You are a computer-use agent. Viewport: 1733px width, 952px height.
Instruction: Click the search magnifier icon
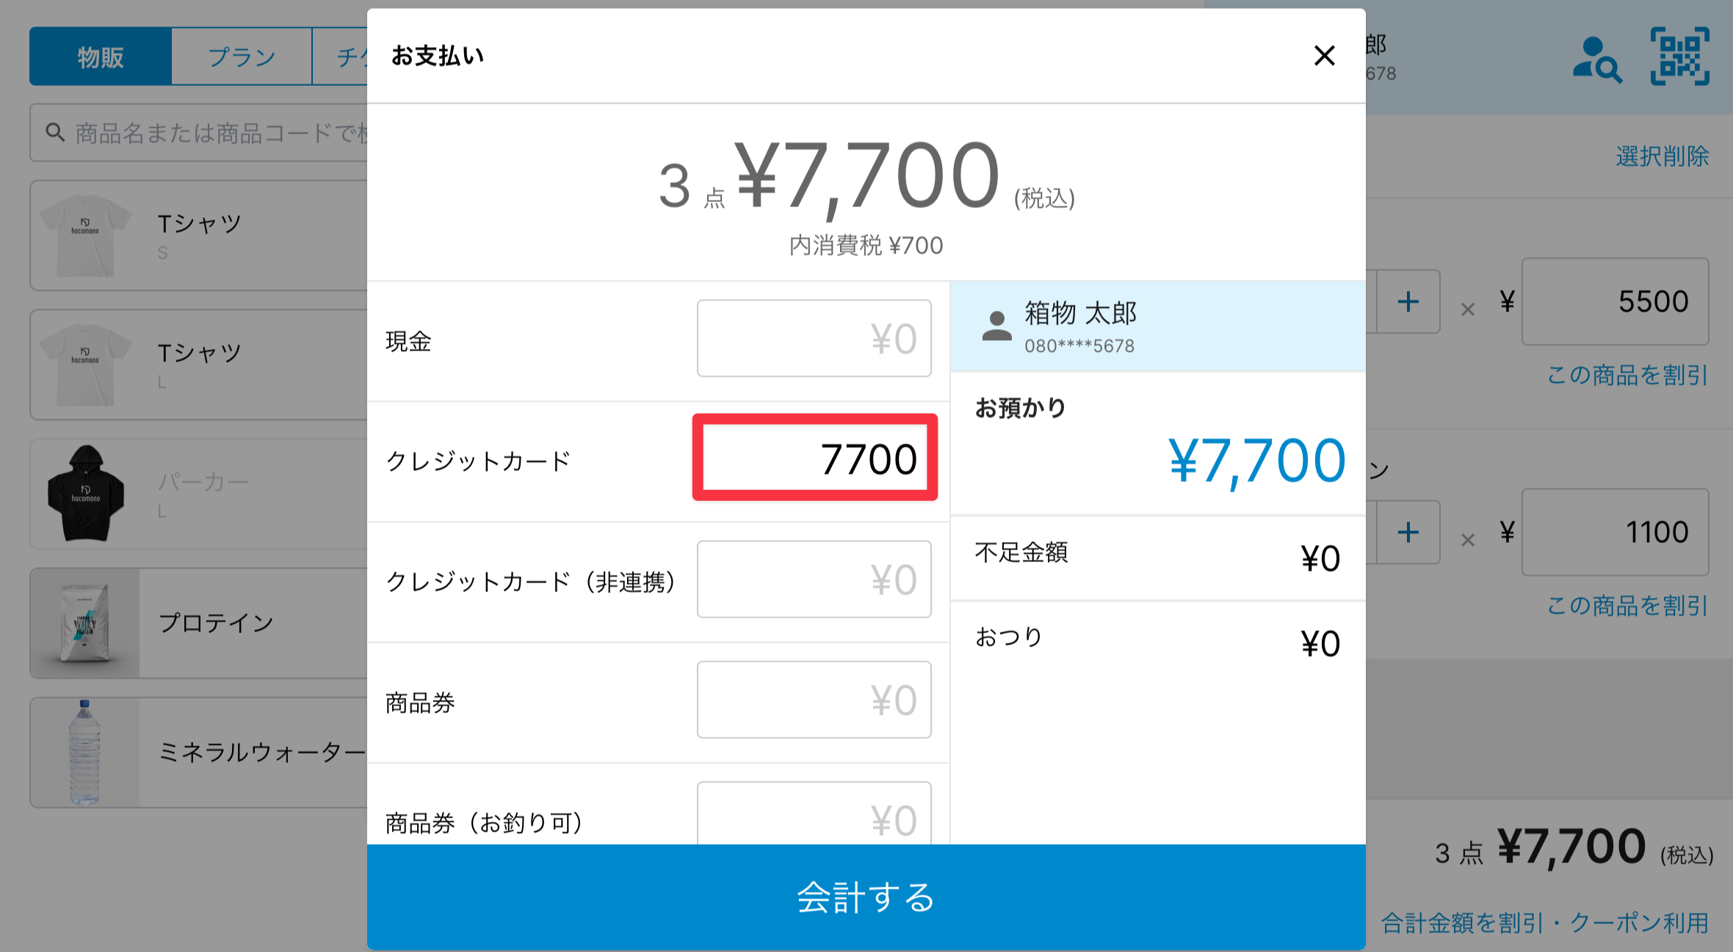tap(55, 132)
